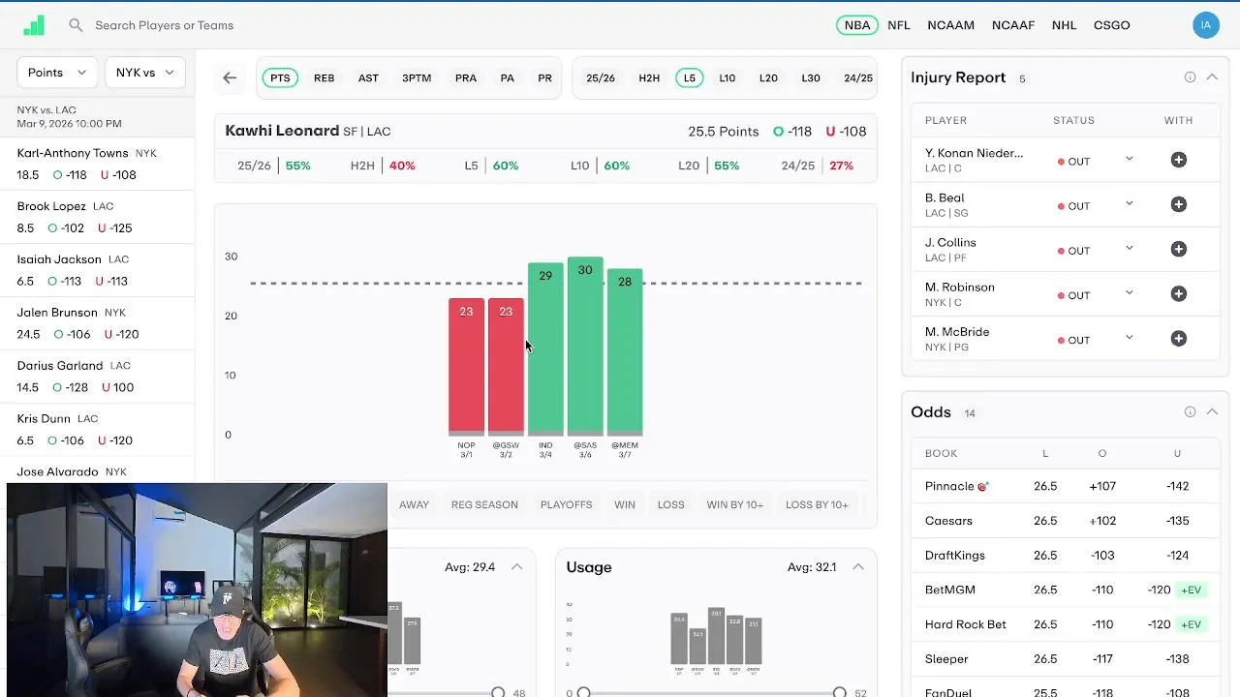Select the PR stat pill

[544, 78]
